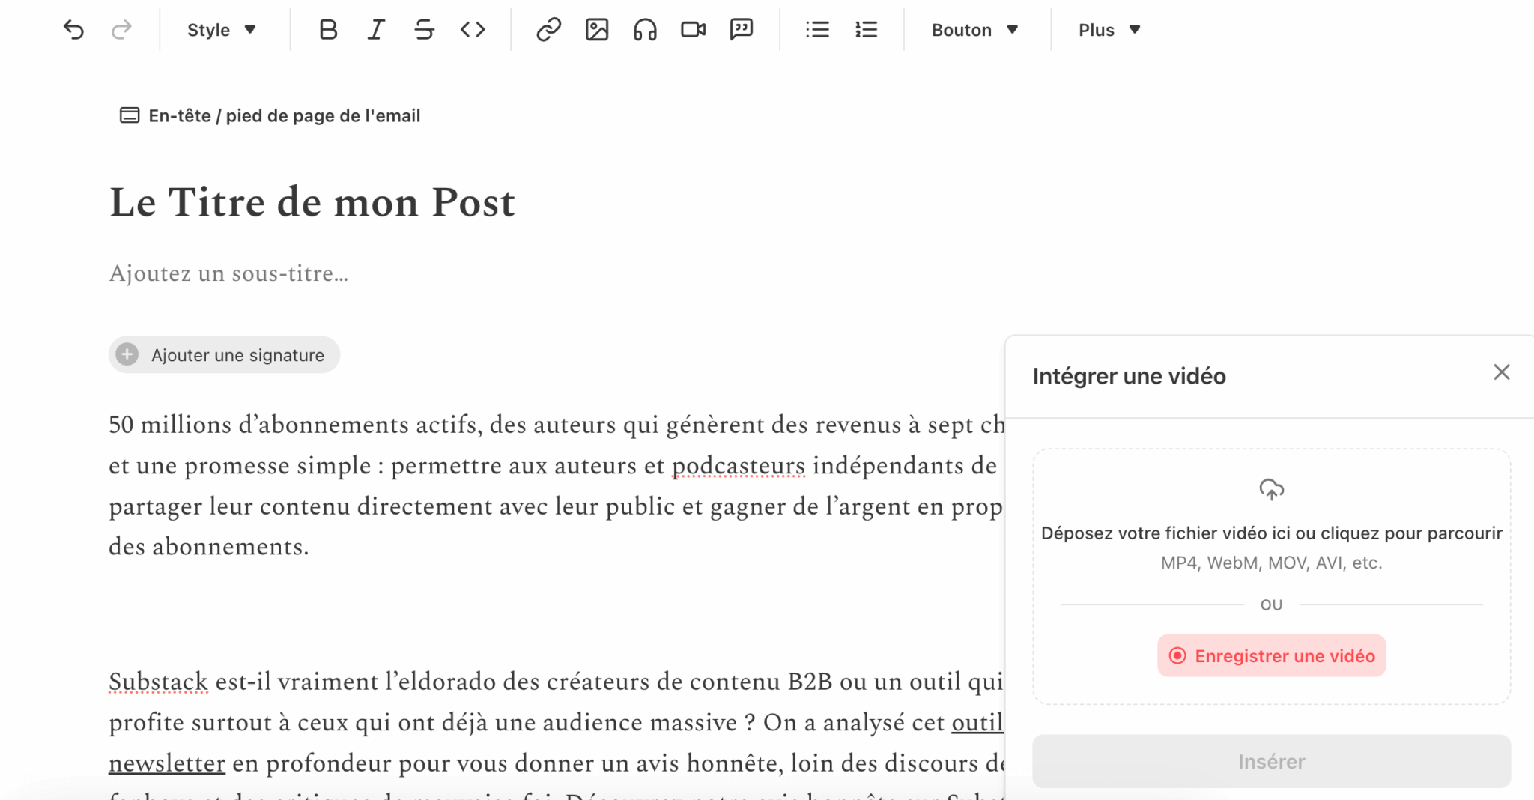This screenshot has height=800, width=1534.
Task: Click Enregistrer une vidéo button
Action: click(x=1271, y=656)
